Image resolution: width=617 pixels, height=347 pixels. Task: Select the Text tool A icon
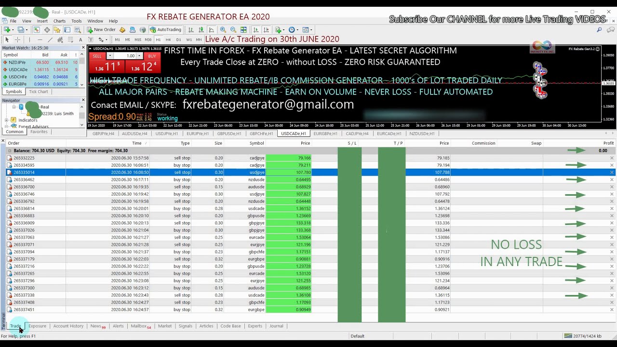[80, 40]
